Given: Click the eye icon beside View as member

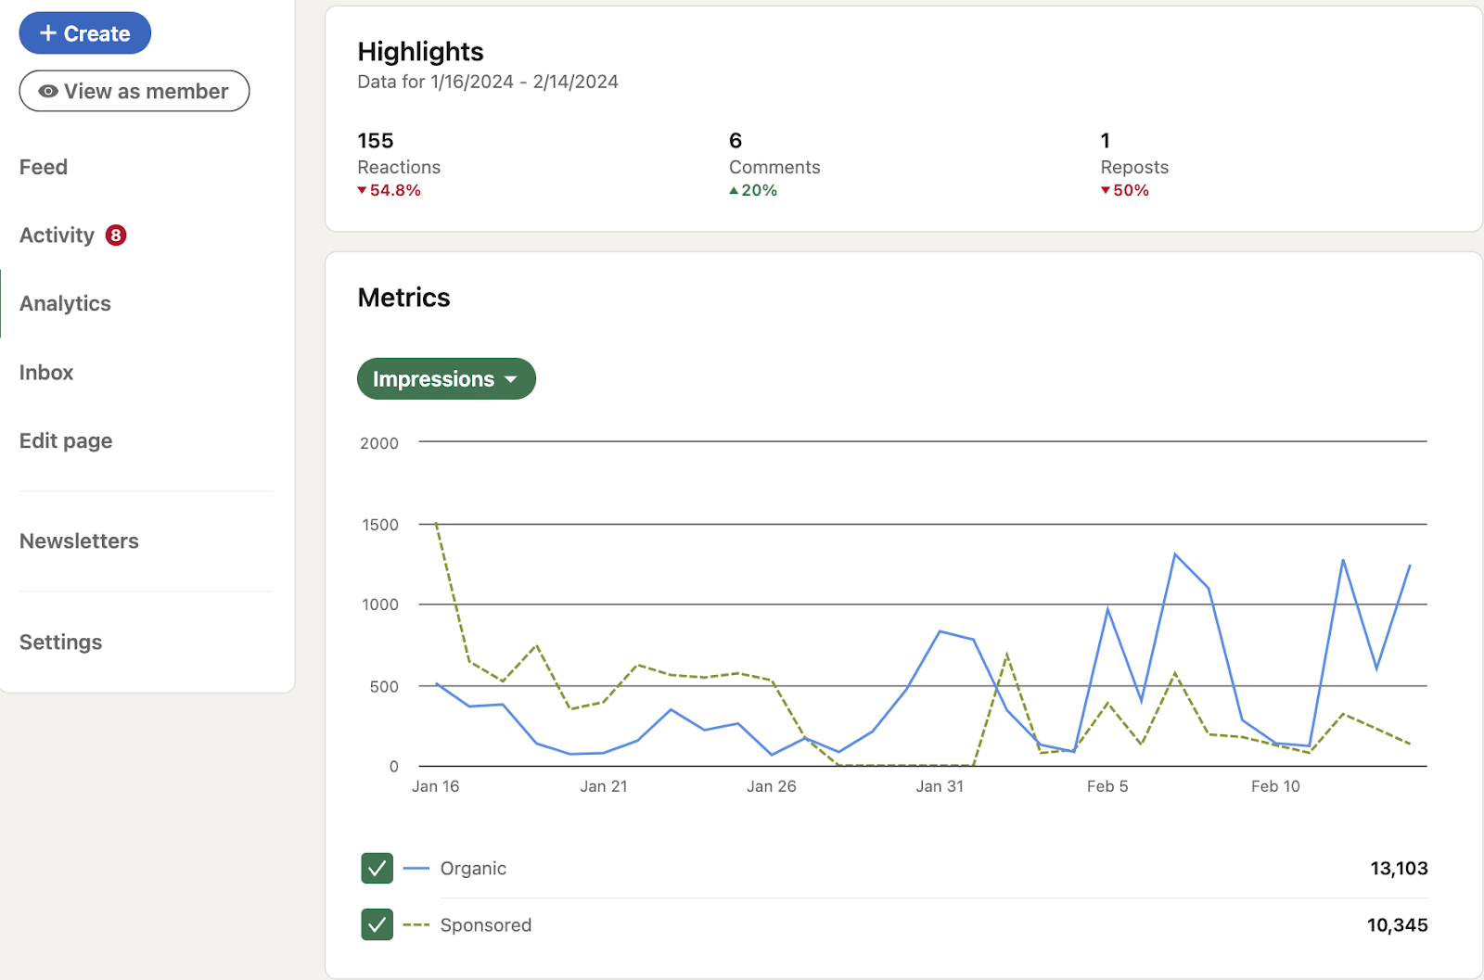Looking at the screenshot, I should 48,91.
